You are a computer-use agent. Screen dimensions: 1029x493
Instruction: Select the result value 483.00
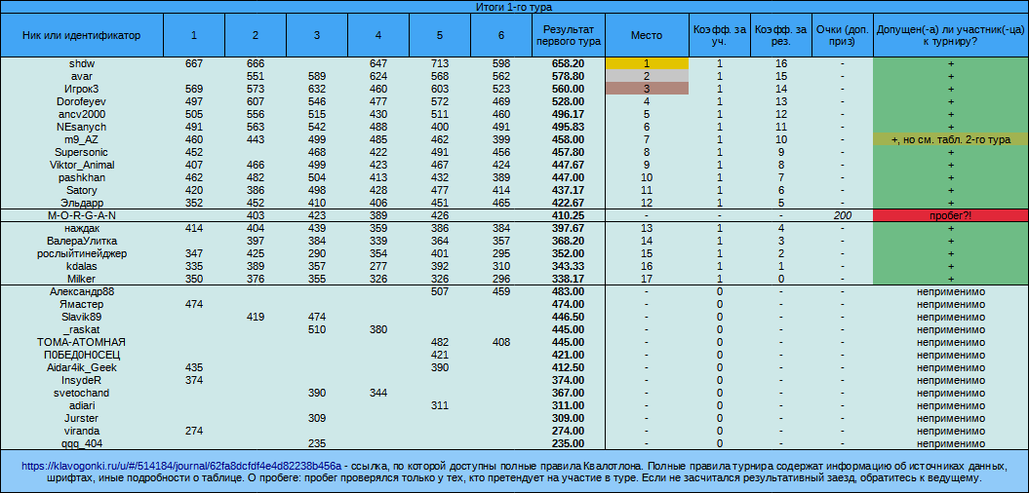(569, 291)
